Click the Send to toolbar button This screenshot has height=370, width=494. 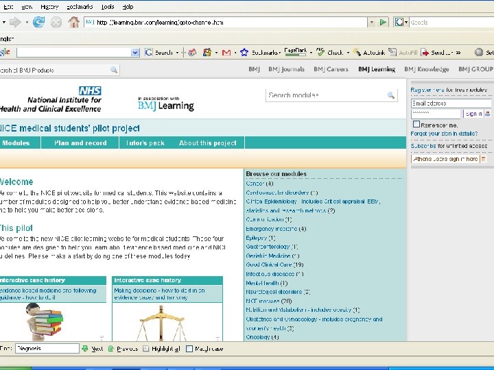[x=437, y=53]
